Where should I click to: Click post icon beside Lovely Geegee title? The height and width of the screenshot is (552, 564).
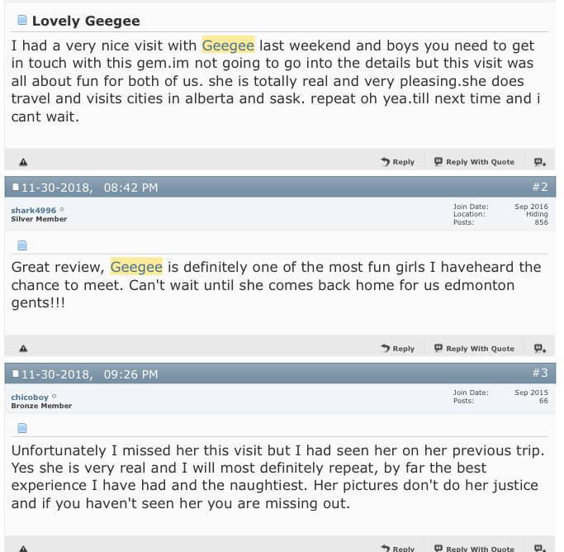pos(22,21)
